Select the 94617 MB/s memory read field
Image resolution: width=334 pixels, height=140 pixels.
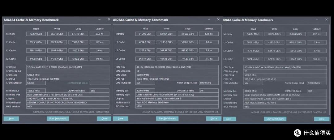253,34
